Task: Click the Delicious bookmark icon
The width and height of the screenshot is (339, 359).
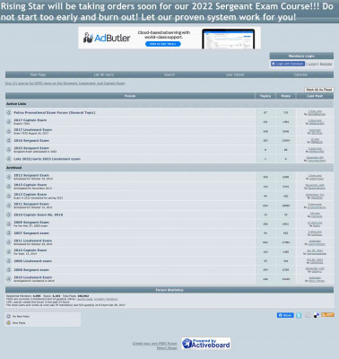Action: [x=317, y=315]
